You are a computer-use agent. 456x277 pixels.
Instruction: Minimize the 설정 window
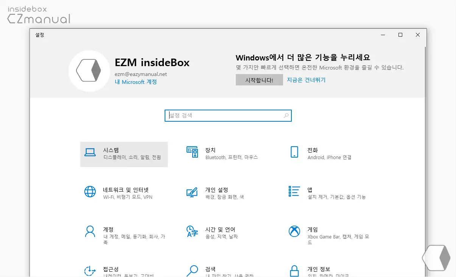click(383, 35)
